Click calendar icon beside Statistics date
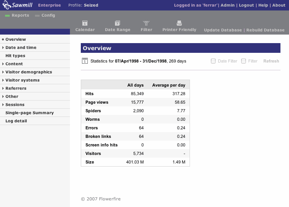 [85, 61]
